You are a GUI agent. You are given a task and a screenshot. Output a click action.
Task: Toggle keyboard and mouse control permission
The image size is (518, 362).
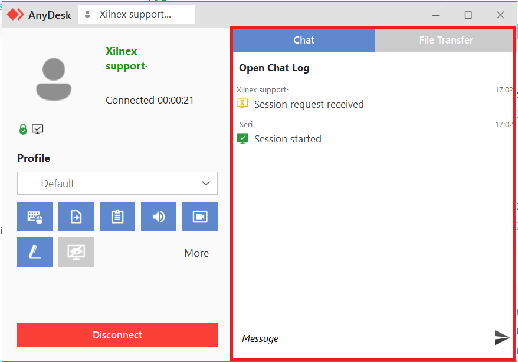35,217
